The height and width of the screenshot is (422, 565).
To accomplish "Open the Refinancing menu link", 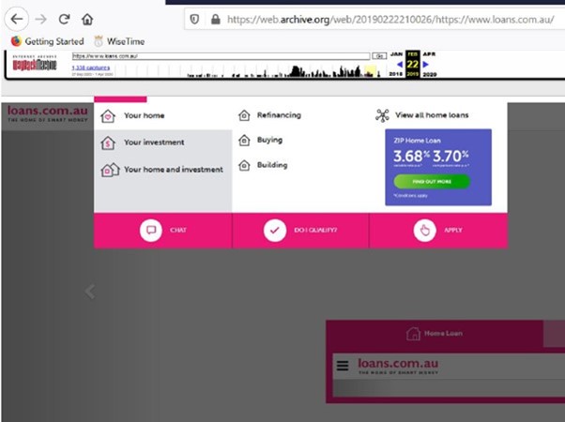I will coord(279,115).
